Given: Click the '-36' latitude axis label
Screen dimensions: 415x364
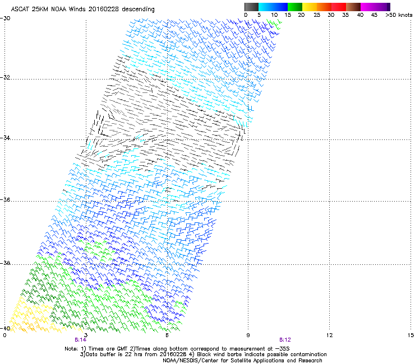Looking at the screenshot, I should tap(5, 199).
